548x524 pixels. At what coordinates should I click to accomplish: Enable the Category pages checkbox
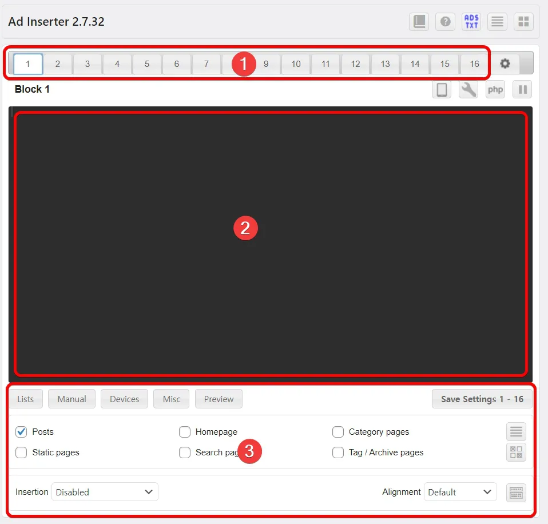coord(338,432)
